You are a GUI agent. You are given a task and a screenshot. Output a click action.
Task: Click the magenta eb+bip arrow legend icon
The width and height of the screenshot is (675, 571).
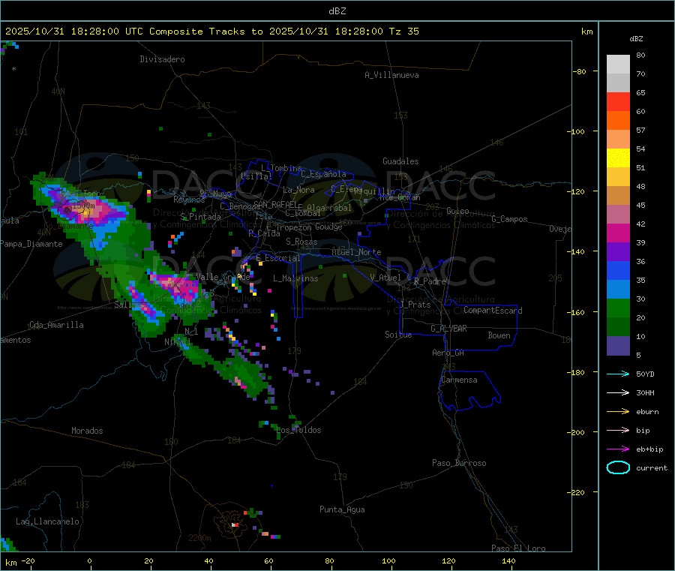(x=618, y=449)
